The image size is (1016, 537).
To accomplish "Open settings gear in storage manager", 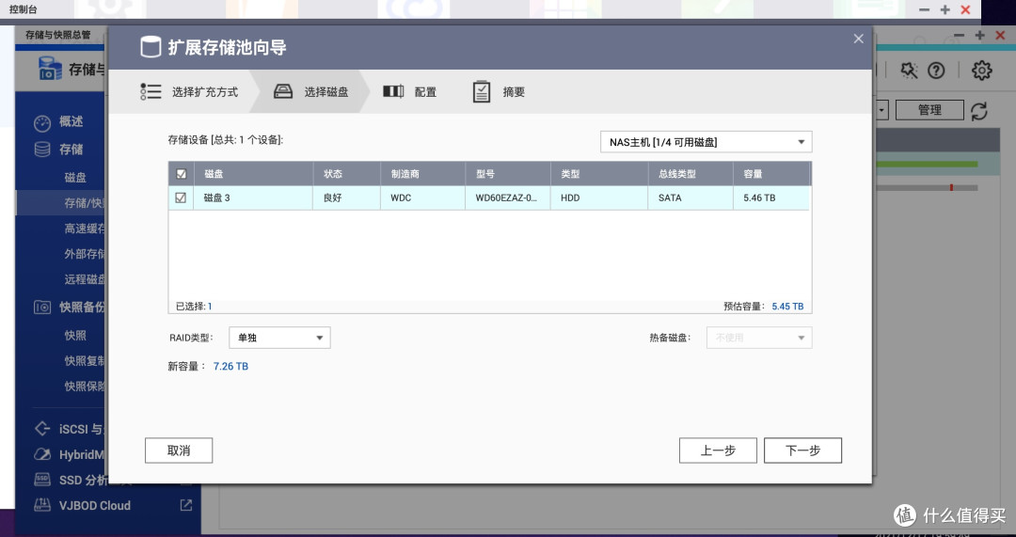I will [981, 70].
